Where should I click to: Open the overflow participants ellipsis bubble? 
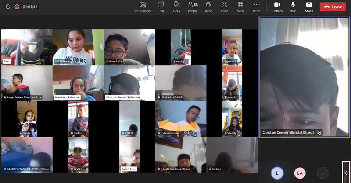pos(322,173)
